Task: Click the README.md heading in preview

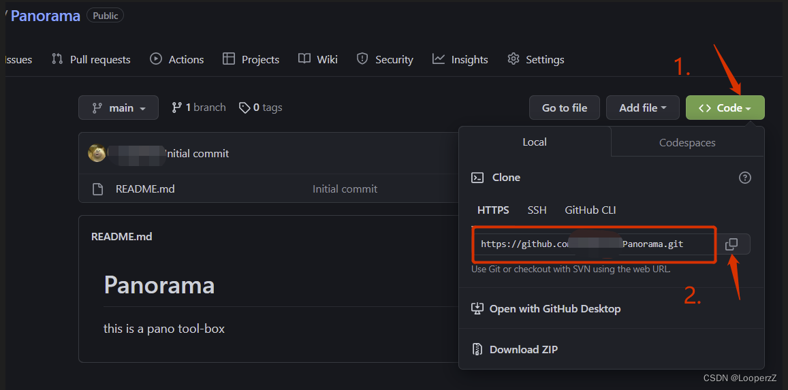Action: (x=122, y=236)
